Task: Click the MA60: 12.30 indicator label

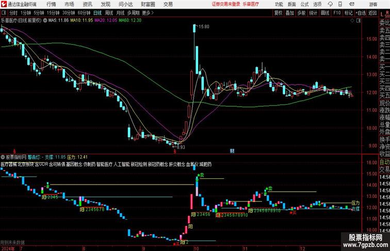Action: pyautogui.click(x=130, y=21)
